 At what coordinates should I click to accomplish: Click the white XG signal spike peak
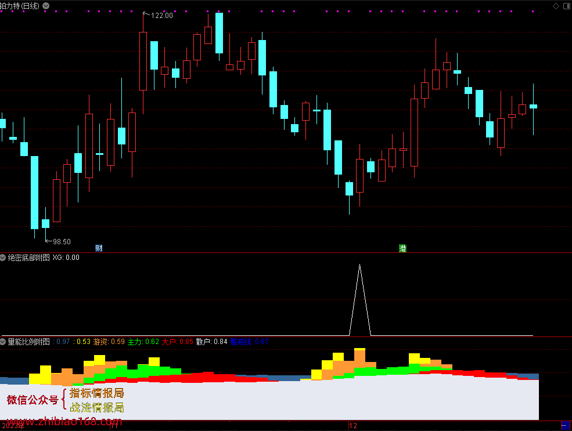(x=359, y=265)
